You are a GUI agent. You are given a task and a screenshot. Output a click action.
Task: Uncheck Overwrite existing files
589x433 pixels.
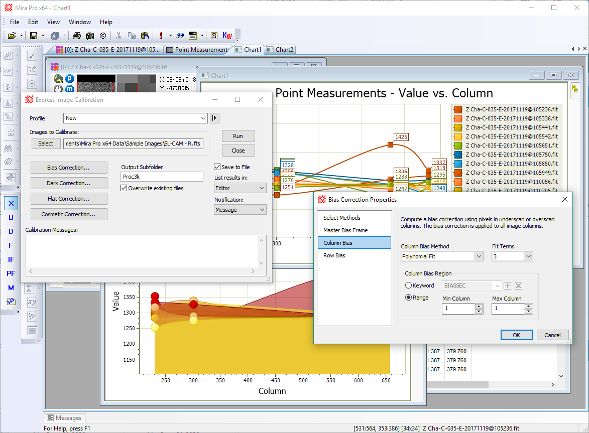(124, 188)
